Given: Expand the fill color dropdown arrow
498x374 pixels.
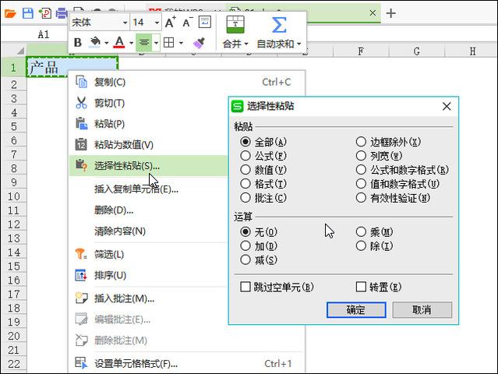Looking at the screenshot, I should (107, 43).
